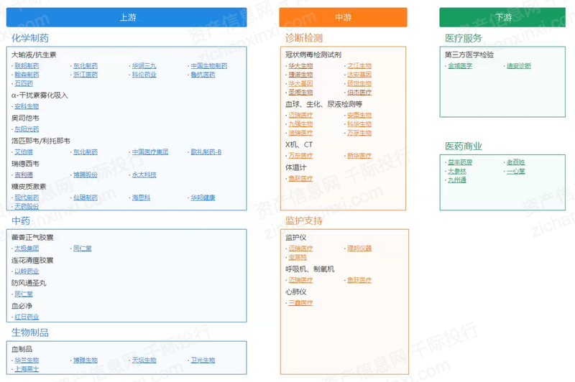Open the 之江生物 link
Viewport: 575px width, 382px height.
point(359,65)
